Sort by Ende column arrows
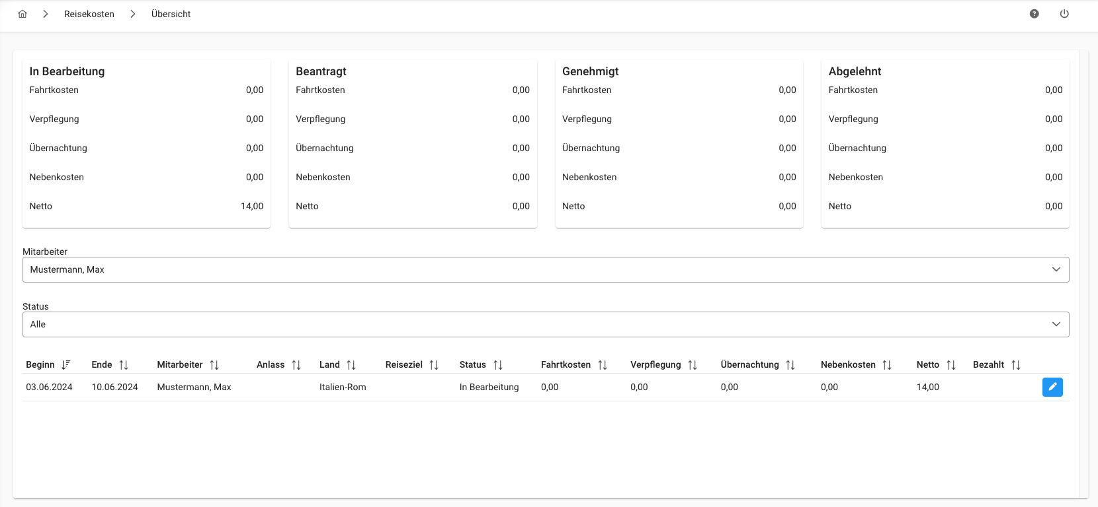Screen dimensions: 1098x507 (124, 365)
